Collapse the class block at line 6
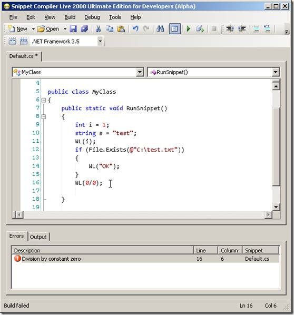This screenshot has width=294, height=315. pos(44,100)
